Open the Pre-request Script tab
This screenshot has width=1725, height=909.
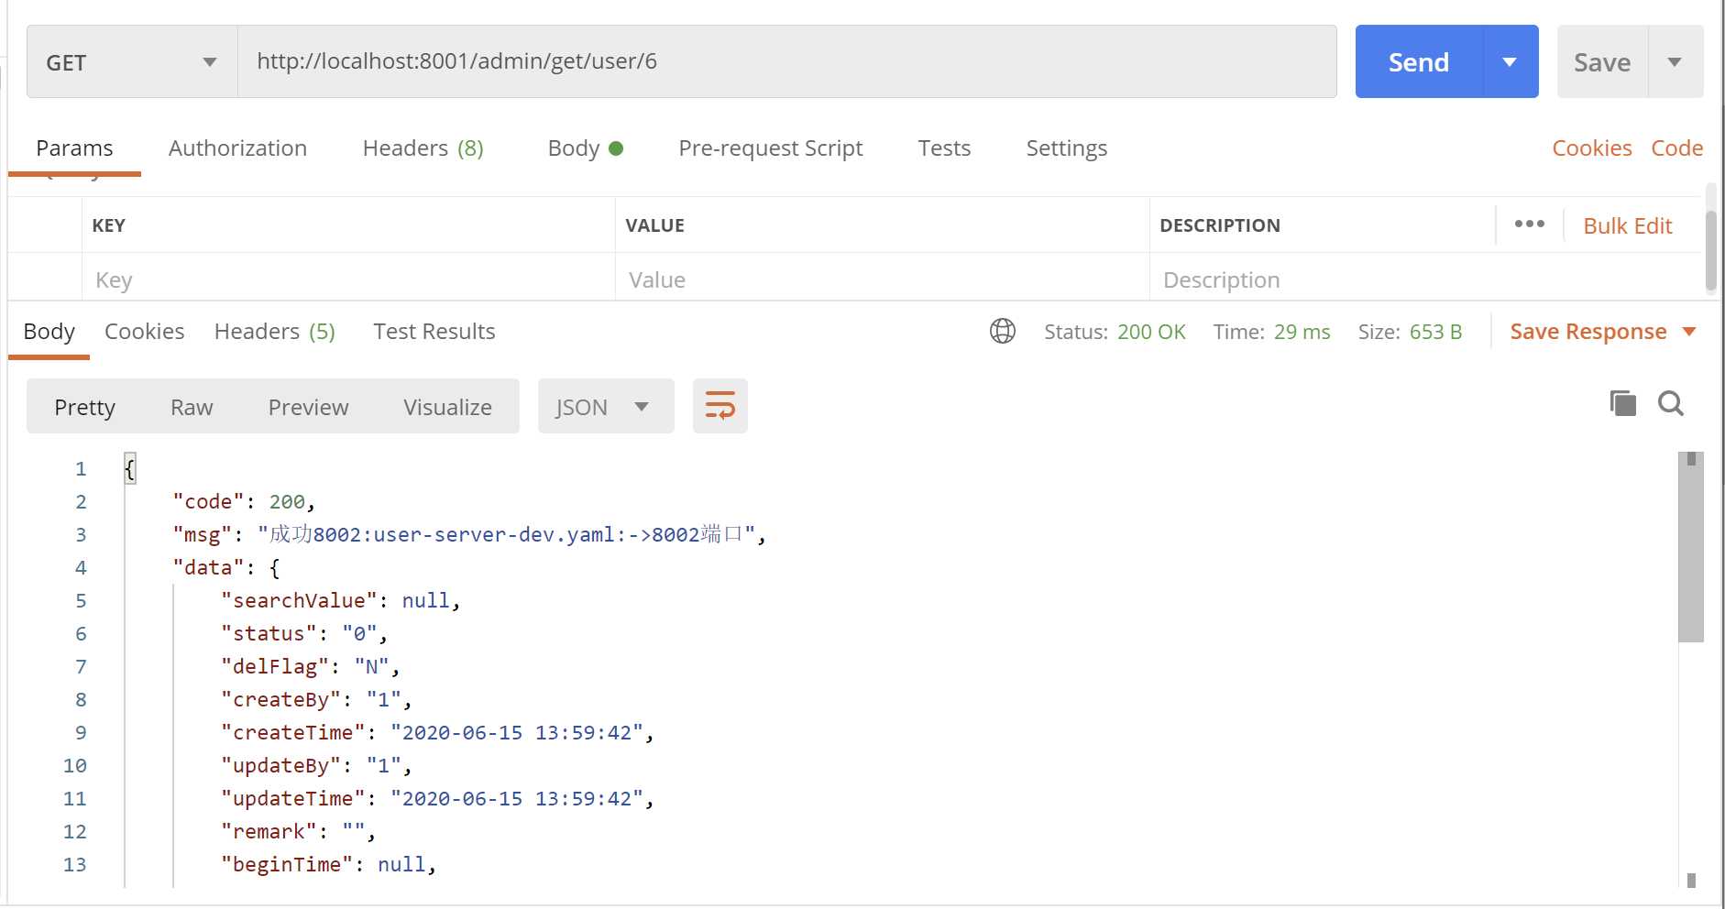[771, 148]
